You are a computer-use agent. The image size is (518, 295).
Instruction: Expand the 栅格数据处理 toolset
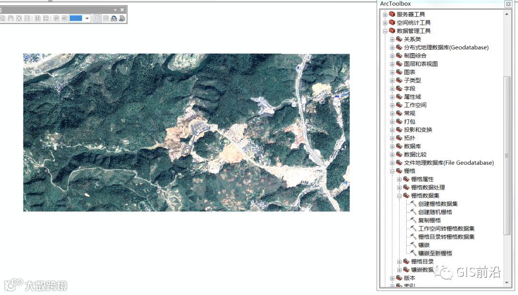[400, 188]
